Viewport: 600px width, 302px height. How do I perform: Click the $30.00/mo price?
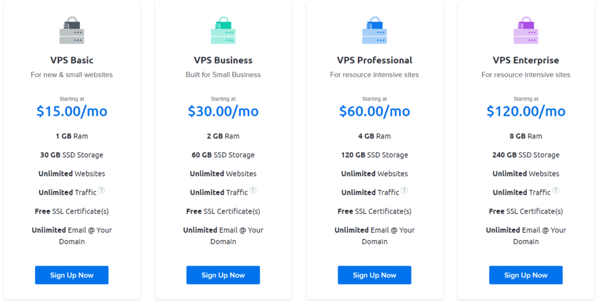point(223,111)
